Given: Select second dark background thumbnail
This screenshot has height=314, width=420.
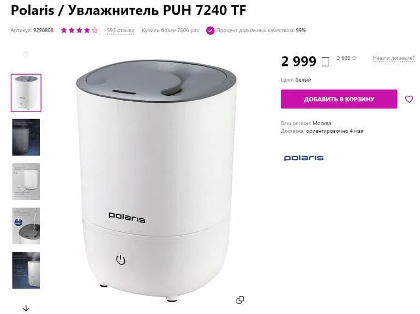Looking at the screenshot, I should (x=26, y=137).
